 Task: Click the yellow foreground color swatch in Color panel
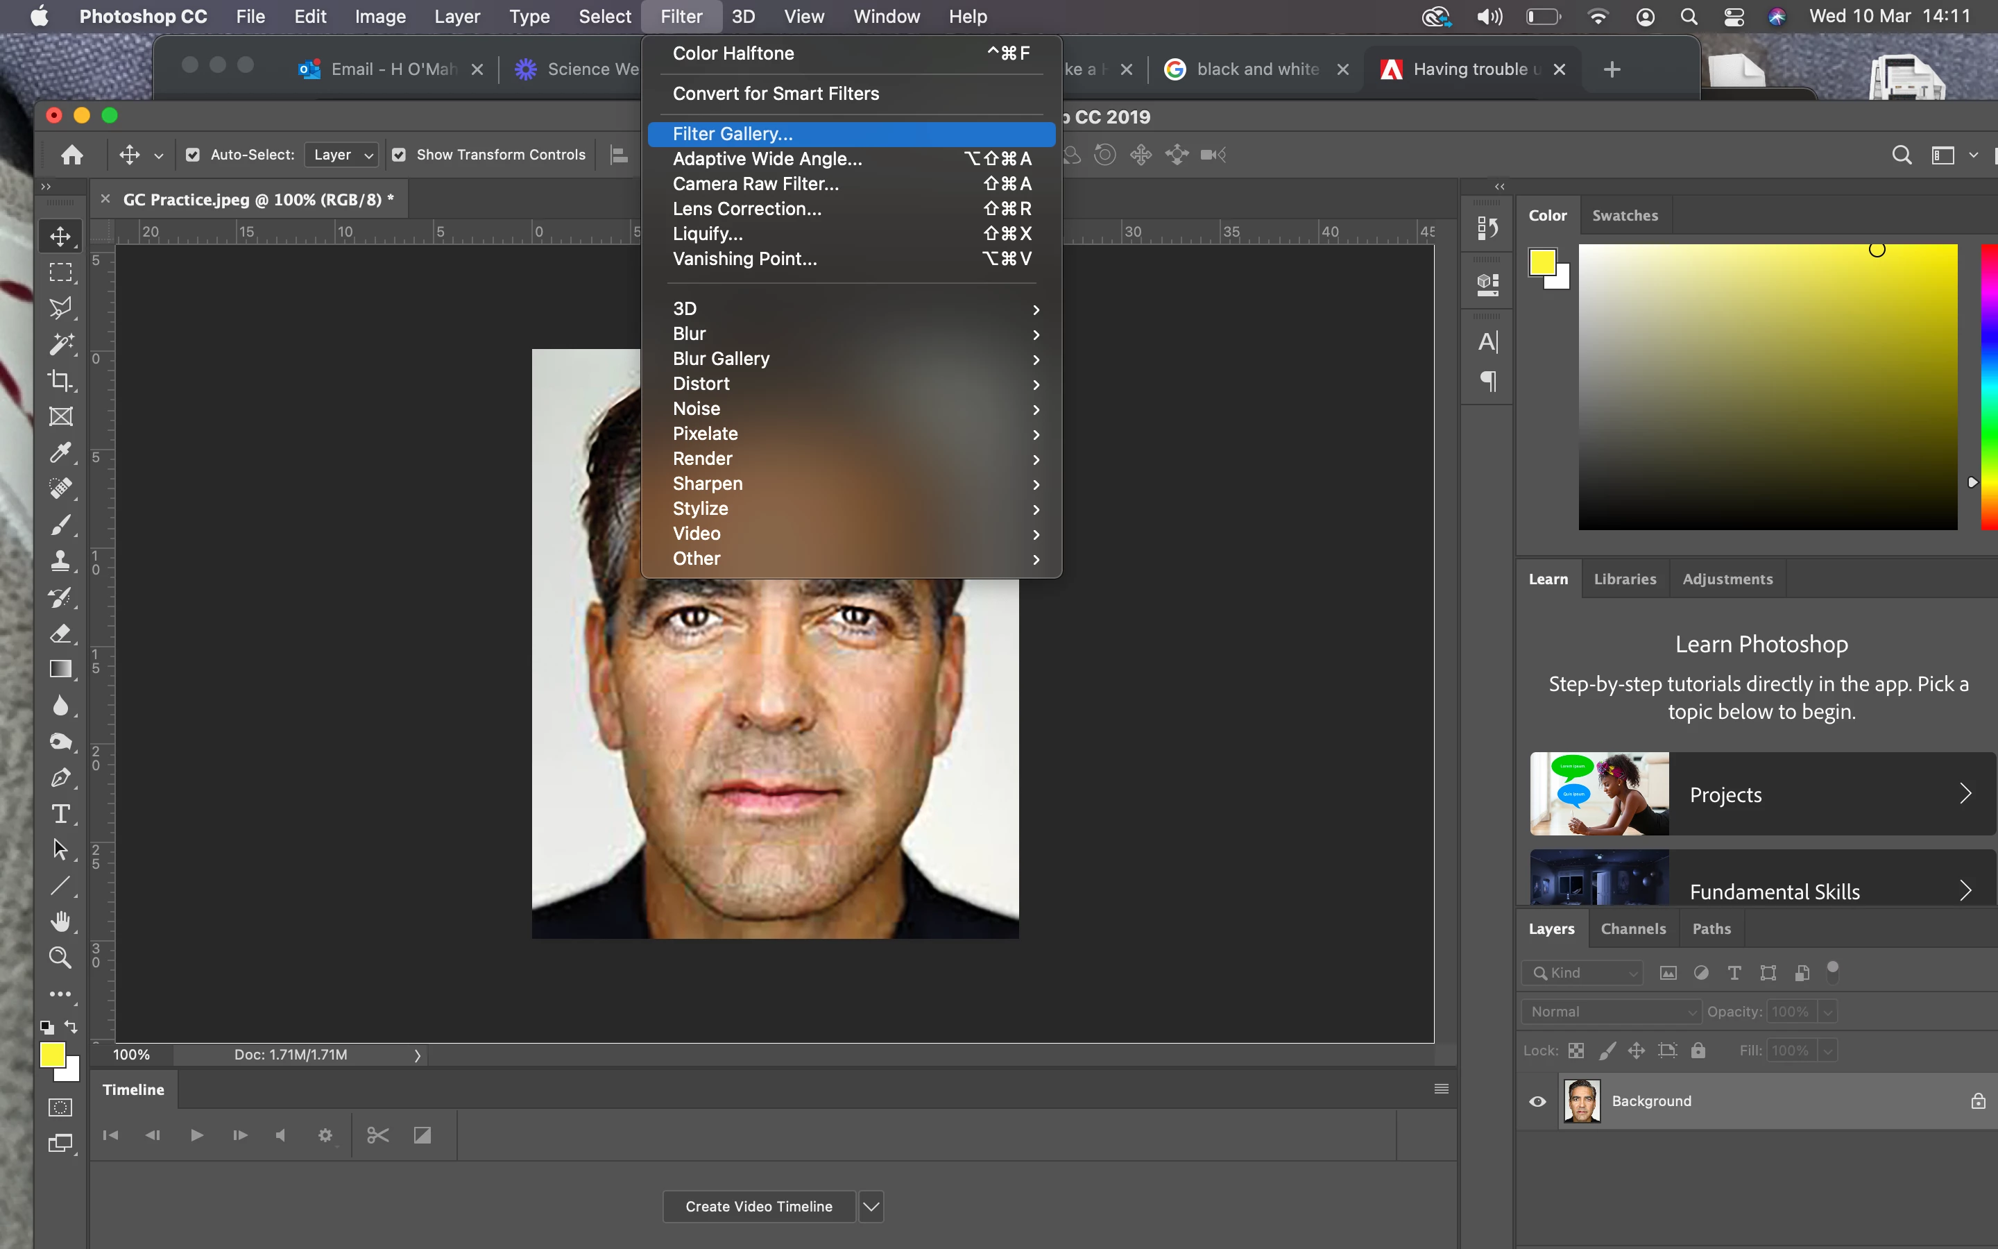pyautogui.click(x=1542, y=262)
